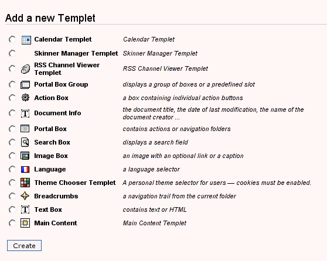Click the Theme Chooser color grid icon
Viewport: 327px width, 261px height.
(25, 183)
